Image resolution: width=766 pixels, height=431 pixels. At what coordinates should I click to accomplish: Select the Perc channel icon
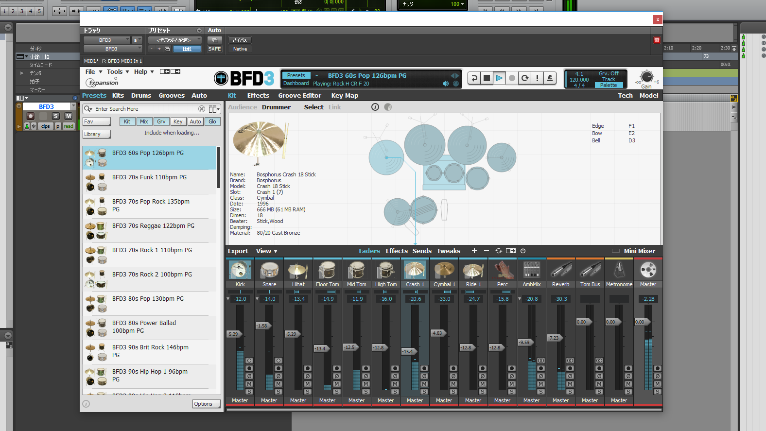pos(503,270)
